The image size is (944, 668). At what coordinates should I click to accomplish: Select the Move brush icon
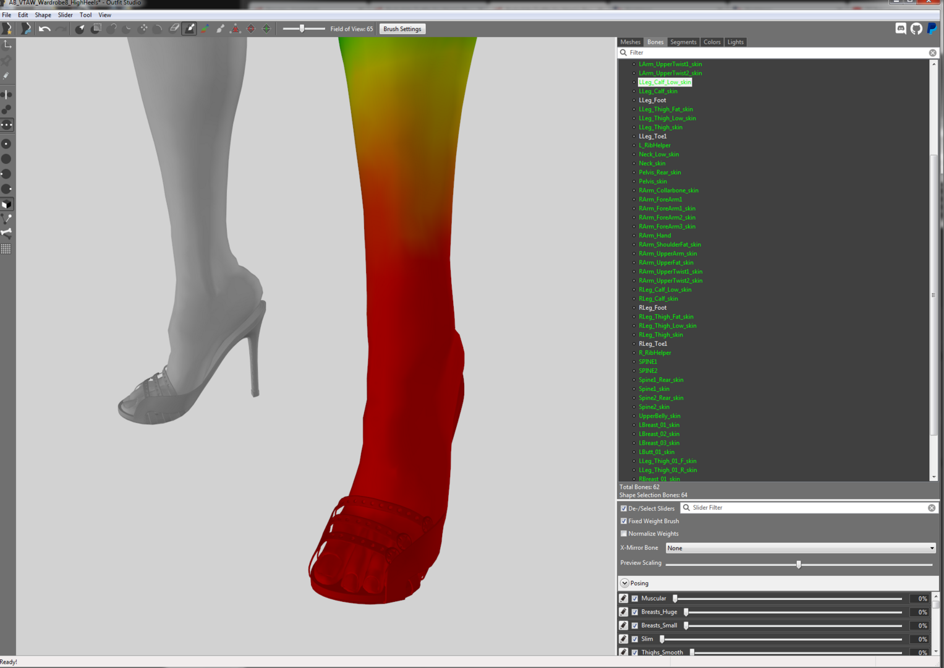click(x=143, y=28)
